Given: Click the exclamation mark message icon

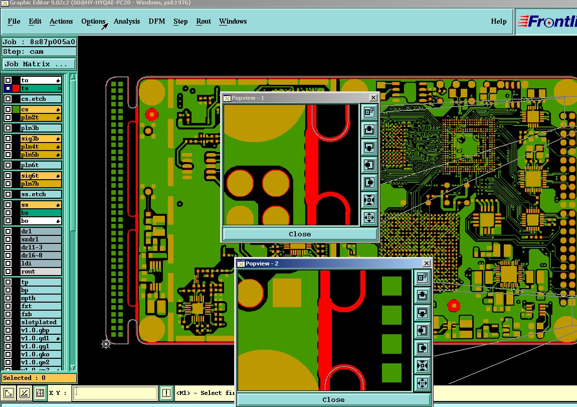Looking at the screenshot, I should (x=166, y=393).
